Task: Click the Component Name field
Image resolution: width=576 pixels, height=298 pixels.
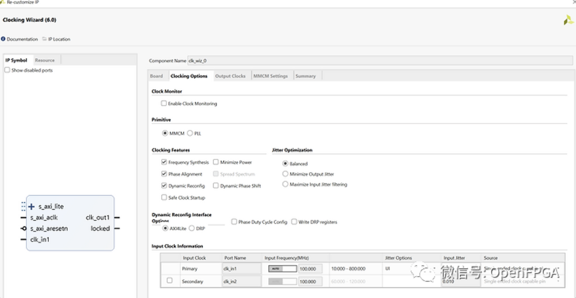Action: click(380, 61)
